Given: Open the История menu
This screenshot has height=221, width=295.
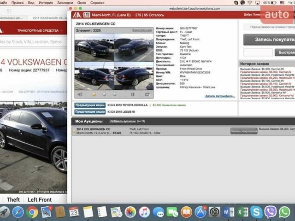Looking at the screenshot, I should click(46, 3).
